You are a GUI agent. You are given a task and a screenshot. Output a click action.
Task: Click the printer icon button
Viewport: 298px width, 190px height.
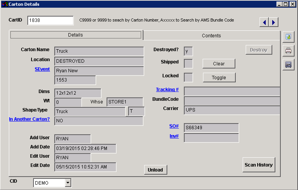[x=288, y=51]
